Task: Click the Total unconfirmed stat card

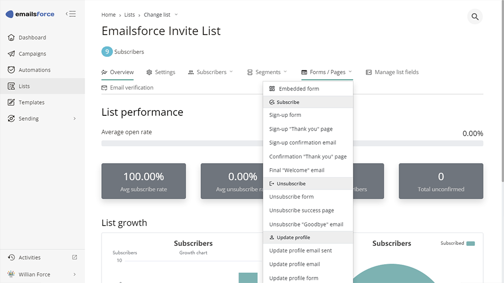Action: [x=441, y=181]
